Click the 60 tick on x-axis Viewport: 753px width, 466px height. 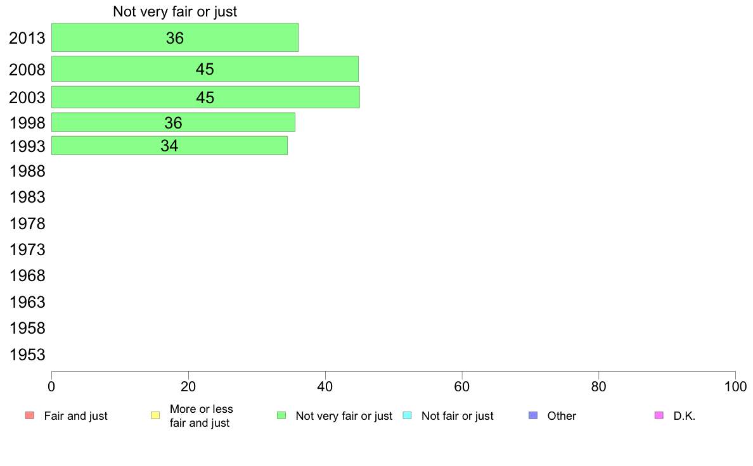point(461,386)
